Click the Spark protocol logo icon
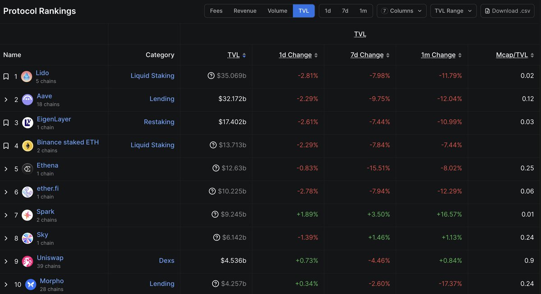The width and height of the screenshot is (541, 294). (28, 215)
